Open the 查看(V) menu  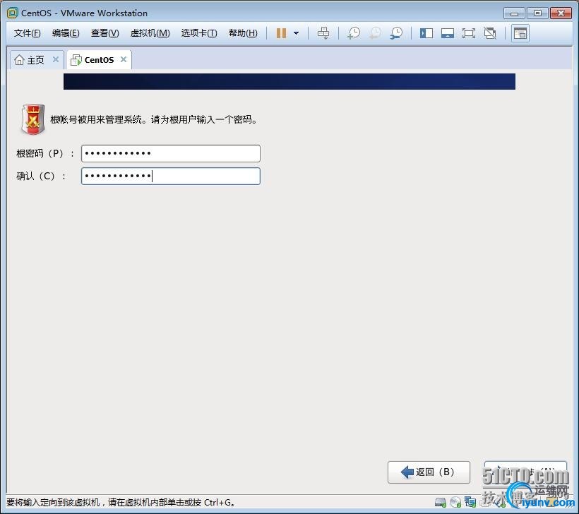105,33
